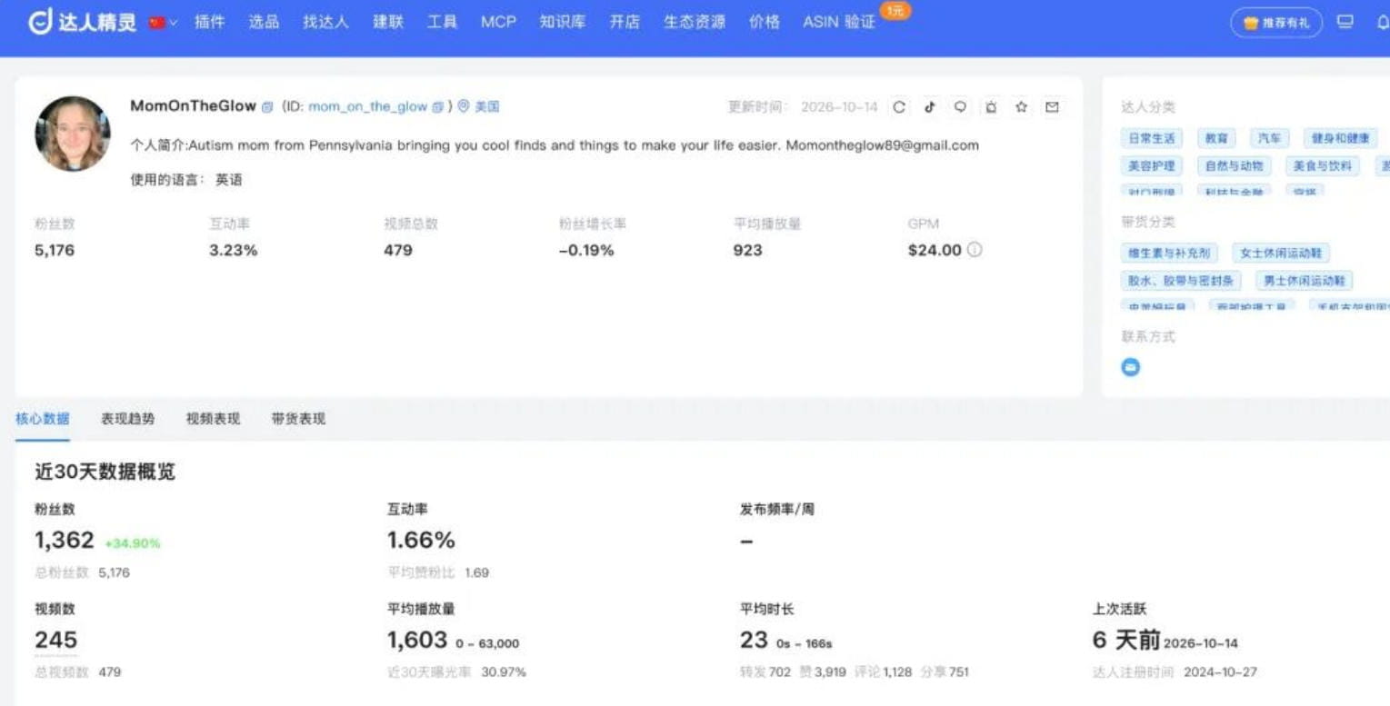Image resolution: width=1390 pixels, height=706 pixels.
Task: Open notifications bell icon
Action: [x=1383, y=23]
